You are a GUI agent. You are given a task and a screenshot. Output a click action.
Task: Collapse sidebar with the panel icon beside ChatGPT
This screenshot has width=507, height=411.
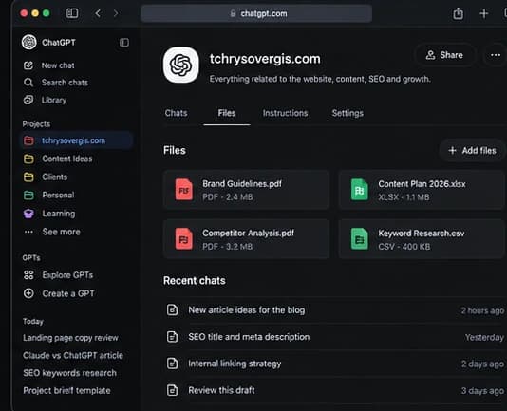[x=124, y=43]
